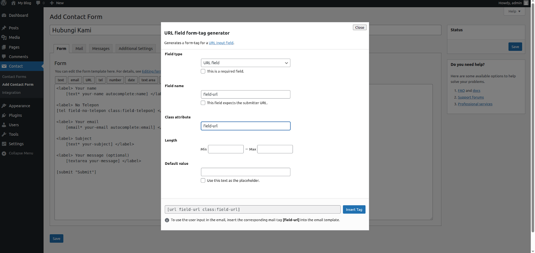Open Media via its sidebar icon

click(4, 37)
